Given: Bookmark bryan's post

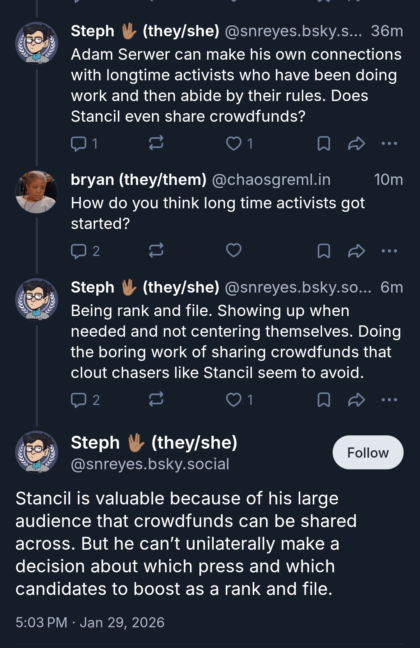Looking at the screenshot, I should pyautogui.click(x=324, y=251).
